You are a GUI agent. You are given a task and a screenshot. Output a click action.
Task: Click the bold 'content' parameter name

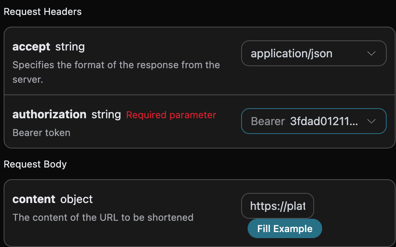pos(34,199)
